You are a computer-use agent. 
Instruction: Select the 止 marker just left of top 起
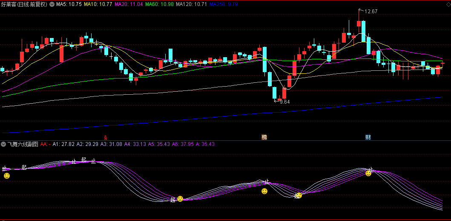[x=74, y=161]
